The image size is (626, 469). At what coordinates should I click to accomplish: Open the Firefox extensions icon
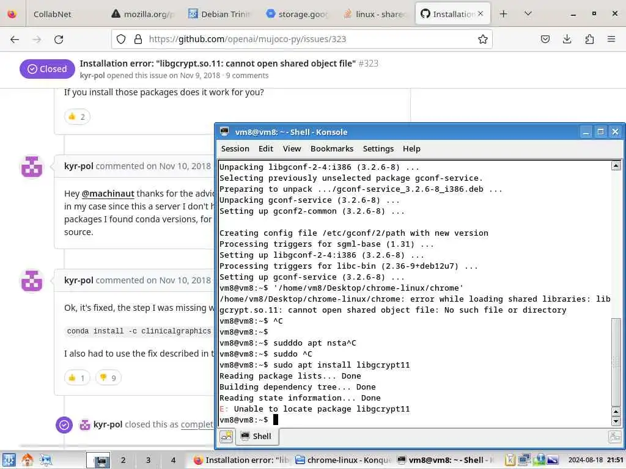pos(589,39)
